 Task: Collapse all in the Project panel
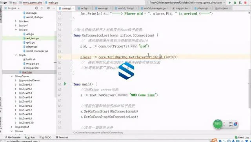click(x=42, y=8)
